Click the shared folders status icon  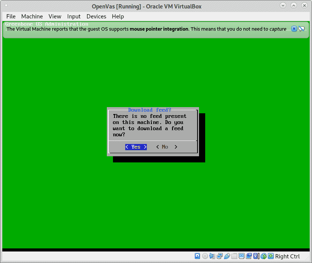point(234,256)
